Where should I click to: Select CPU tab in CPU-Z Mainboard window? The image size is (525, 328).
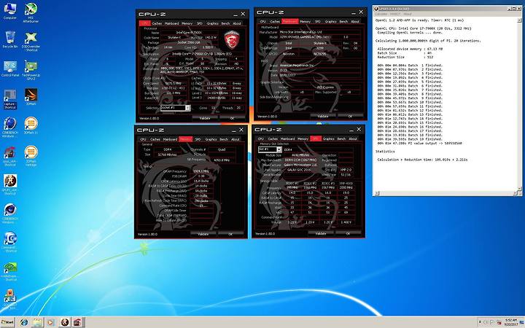tap(262, 21)
